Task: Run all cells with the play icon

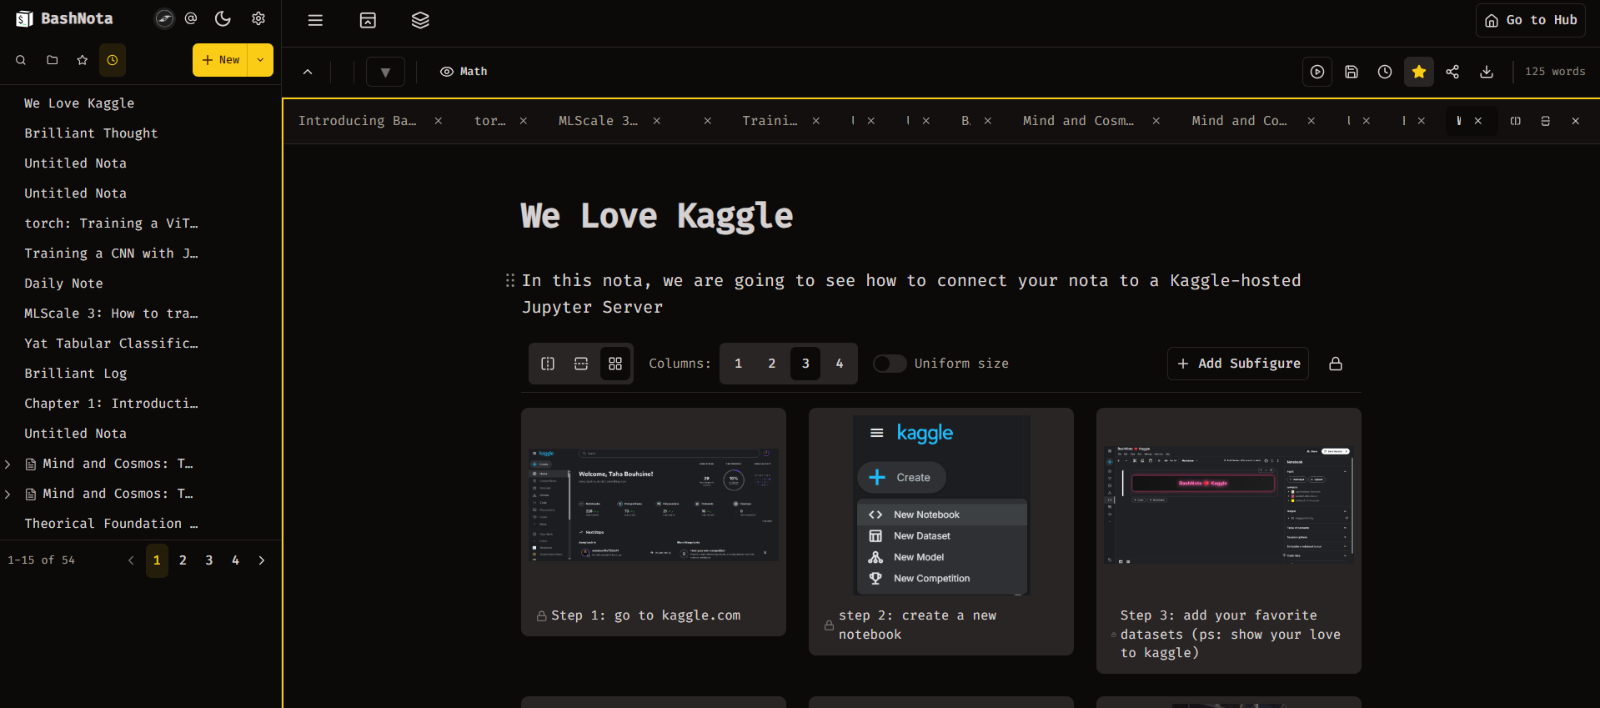Action: tap(1317, 72)
